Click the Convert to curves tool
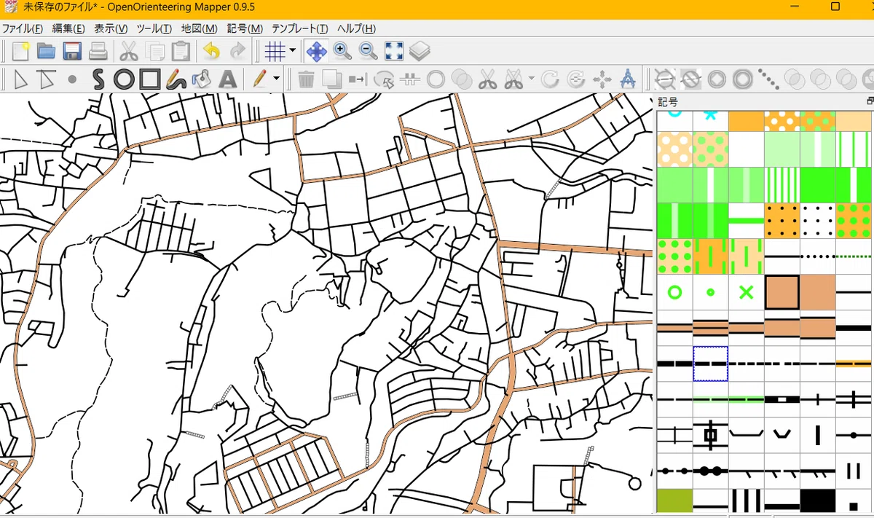874x518 pixels. pyautogui.click(x=716, y=79)
